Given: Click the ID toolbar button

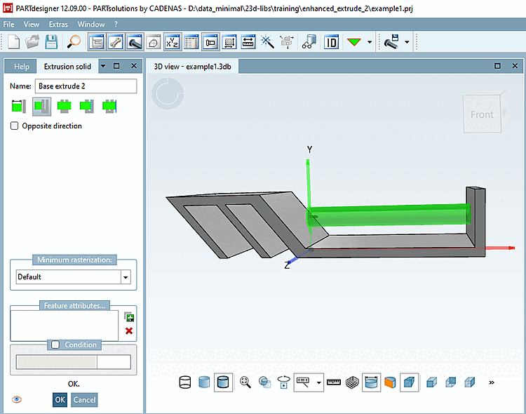Looking at the screenshot, I should tap(331, 42).
